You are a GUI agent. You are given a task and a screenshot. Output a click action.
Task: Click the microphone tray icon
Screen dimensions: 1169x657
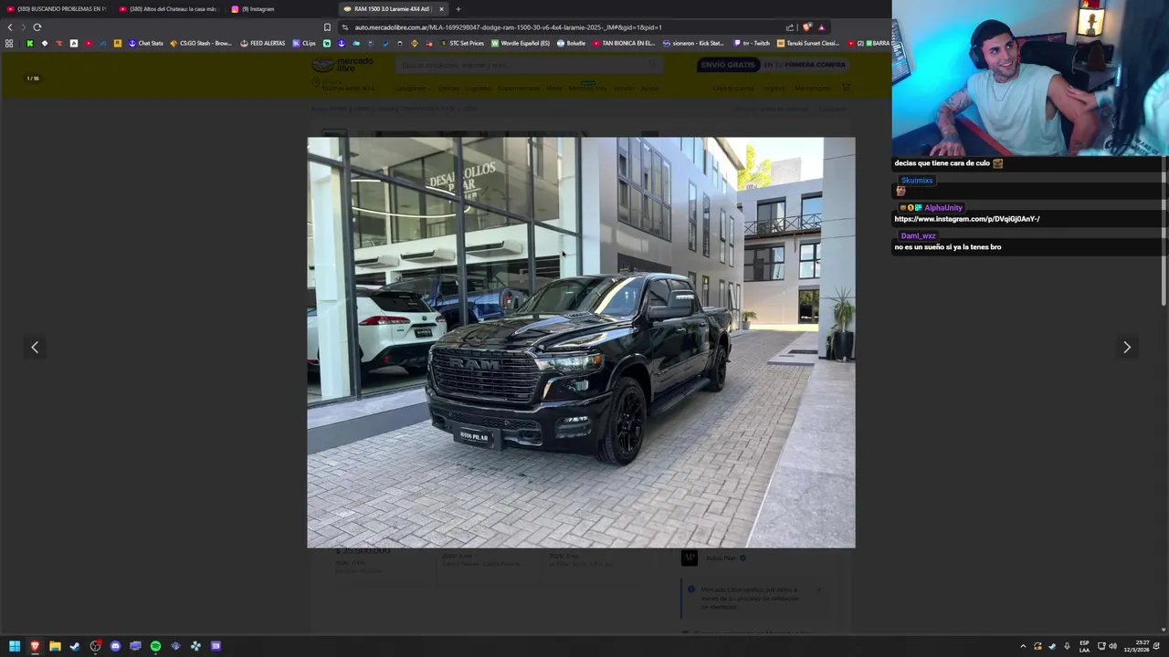1067,646
